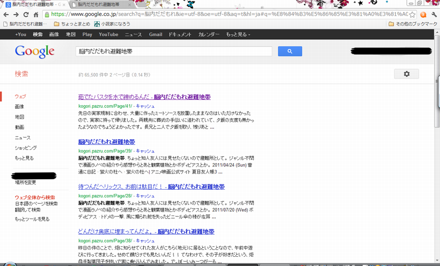440x266 pixels.
Task: Close the first browser tab
Action: pyautogui.click(x=64, y=5)
